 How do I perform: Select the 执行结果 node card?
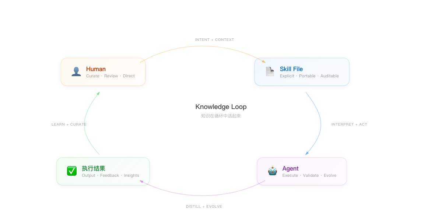point(103,171)
